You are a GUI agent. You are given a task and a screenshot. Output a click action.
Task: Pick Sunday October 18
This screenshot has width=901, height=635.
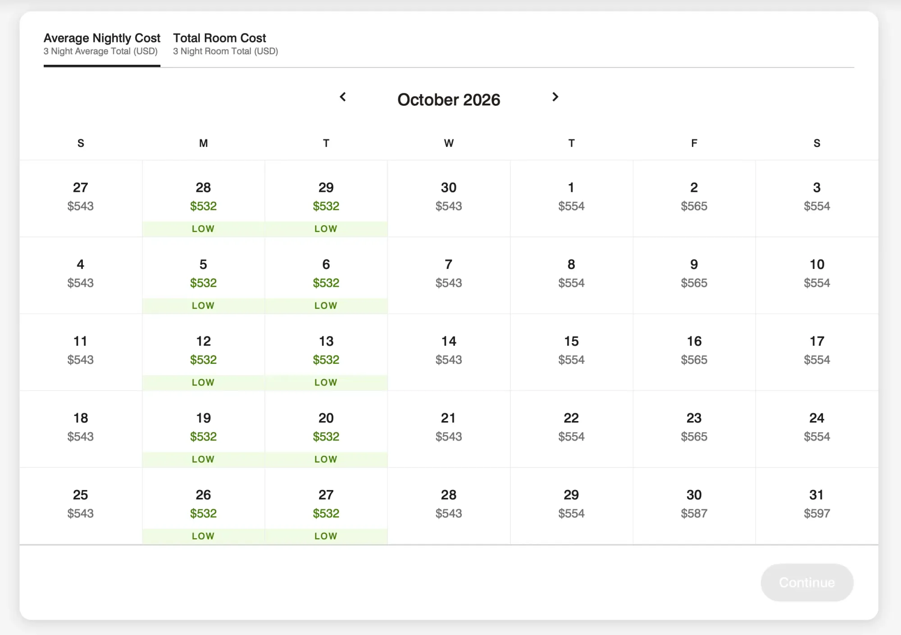pos(81,429)
